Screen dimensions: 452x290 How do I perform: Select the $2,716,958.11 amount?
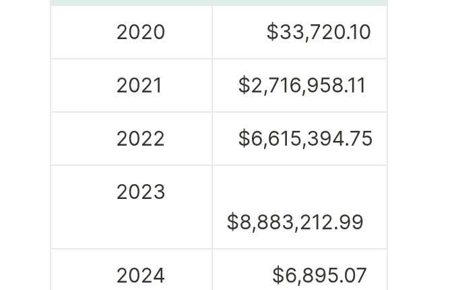302,86
